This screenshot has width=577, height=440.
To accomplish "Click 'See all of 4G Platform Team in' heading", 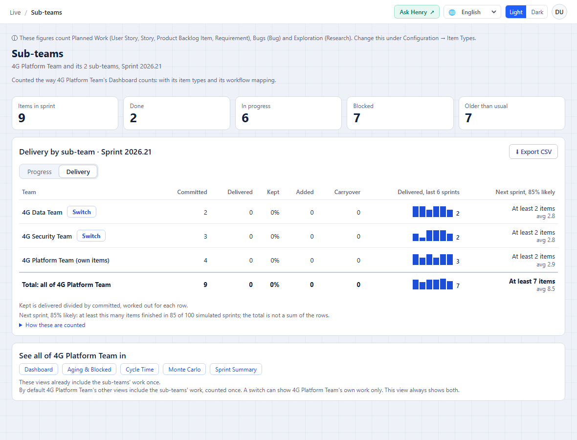I will point(72,356).
